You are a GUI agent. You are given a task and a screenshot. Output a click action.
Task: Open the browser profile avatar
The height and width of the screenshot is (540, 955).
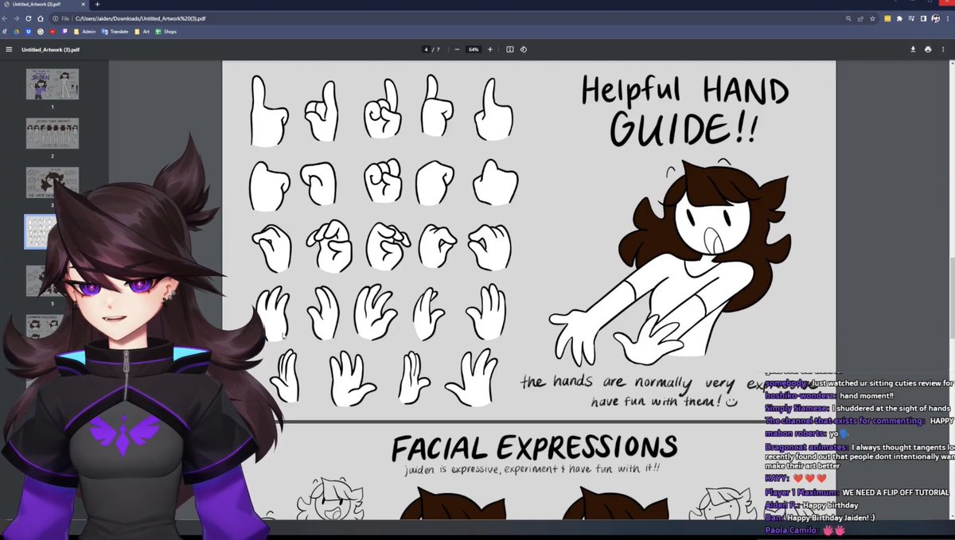pos(935,18)
